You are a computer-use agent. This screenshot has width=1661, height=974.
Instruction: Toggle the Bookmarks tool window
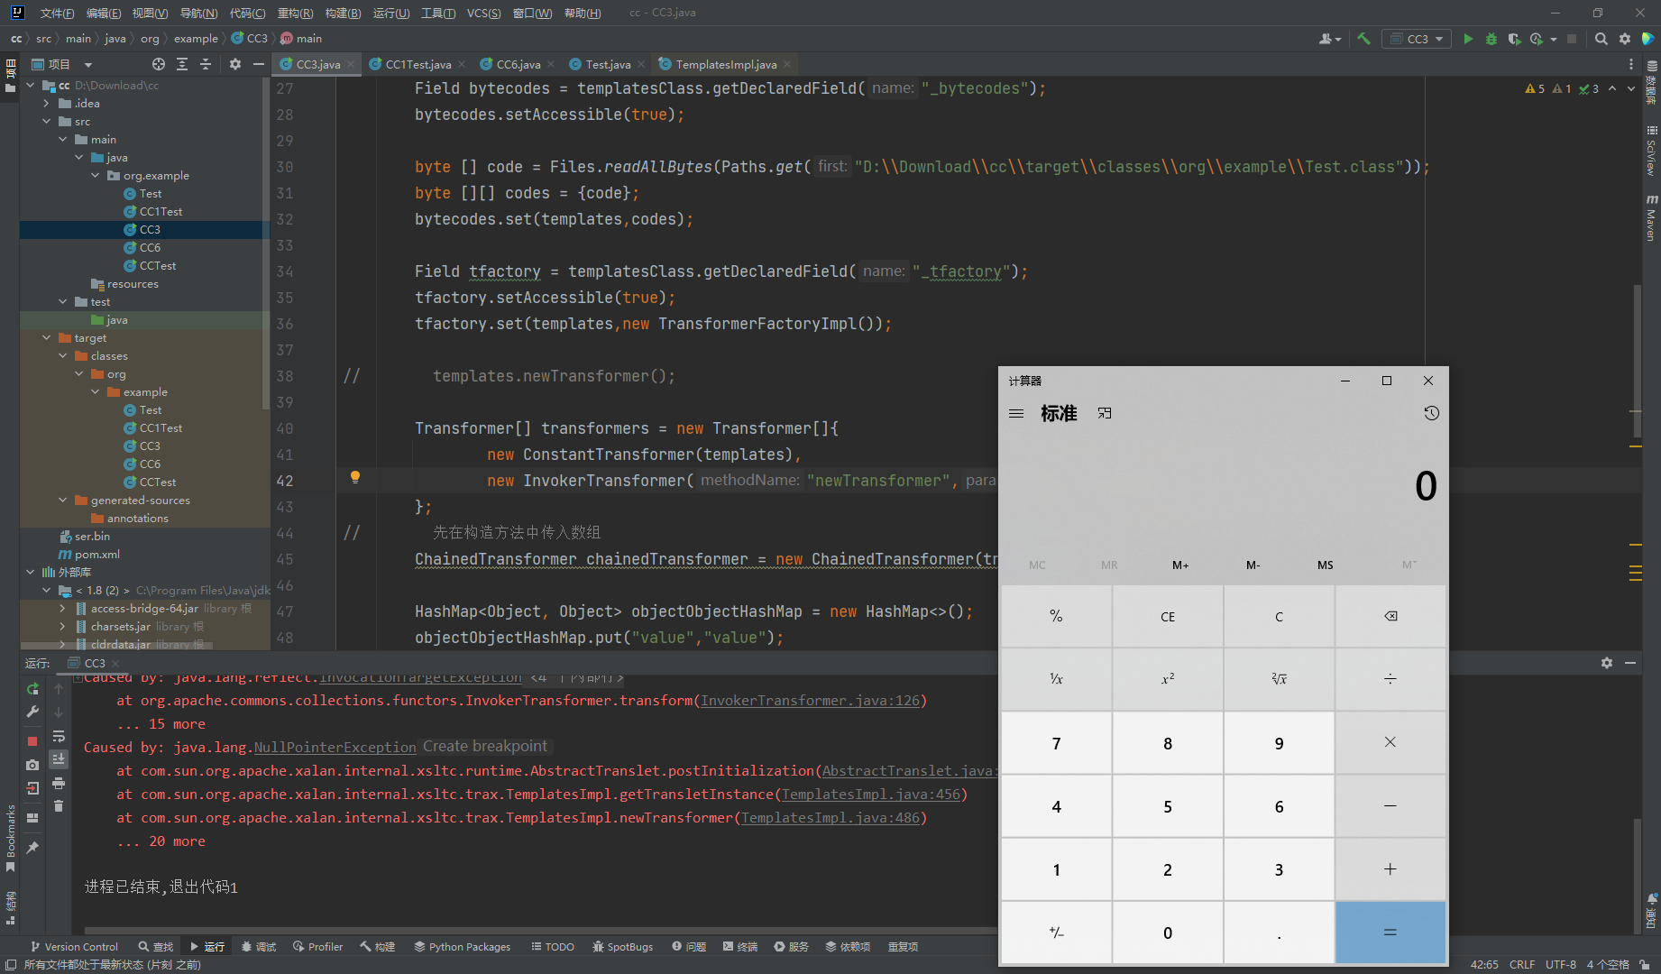[x=11, y=839]
